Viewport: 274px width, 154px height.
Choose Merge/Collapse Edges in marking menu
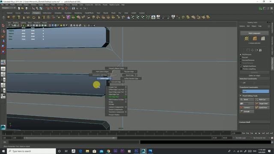coord(116,68)
